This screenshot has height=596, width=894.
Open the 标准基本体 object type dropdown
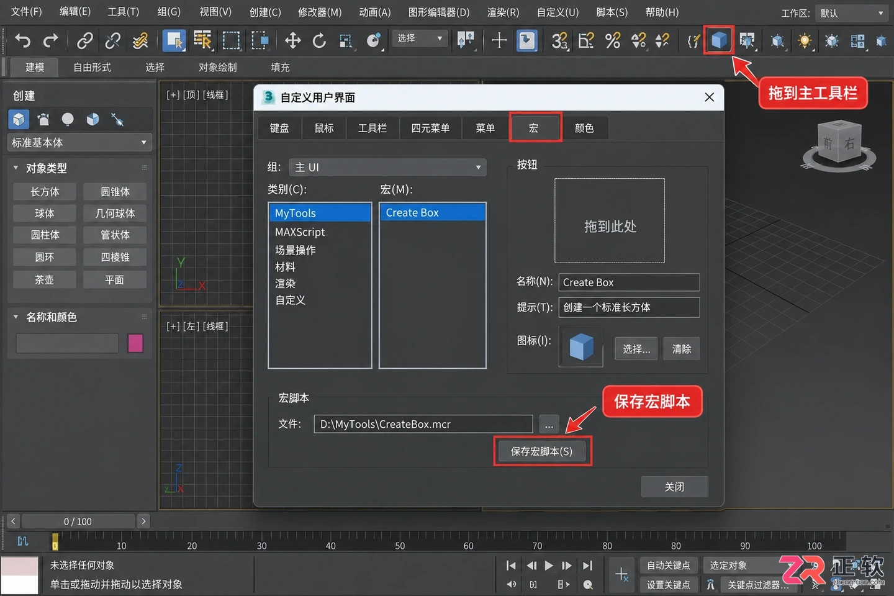point(79,143)
